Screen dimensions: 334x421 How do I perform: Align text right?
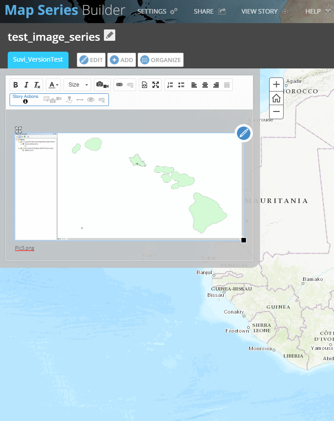click(x=216, y=85)
